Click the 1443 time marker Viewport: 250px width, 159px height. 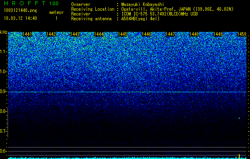tap(75, 34)
